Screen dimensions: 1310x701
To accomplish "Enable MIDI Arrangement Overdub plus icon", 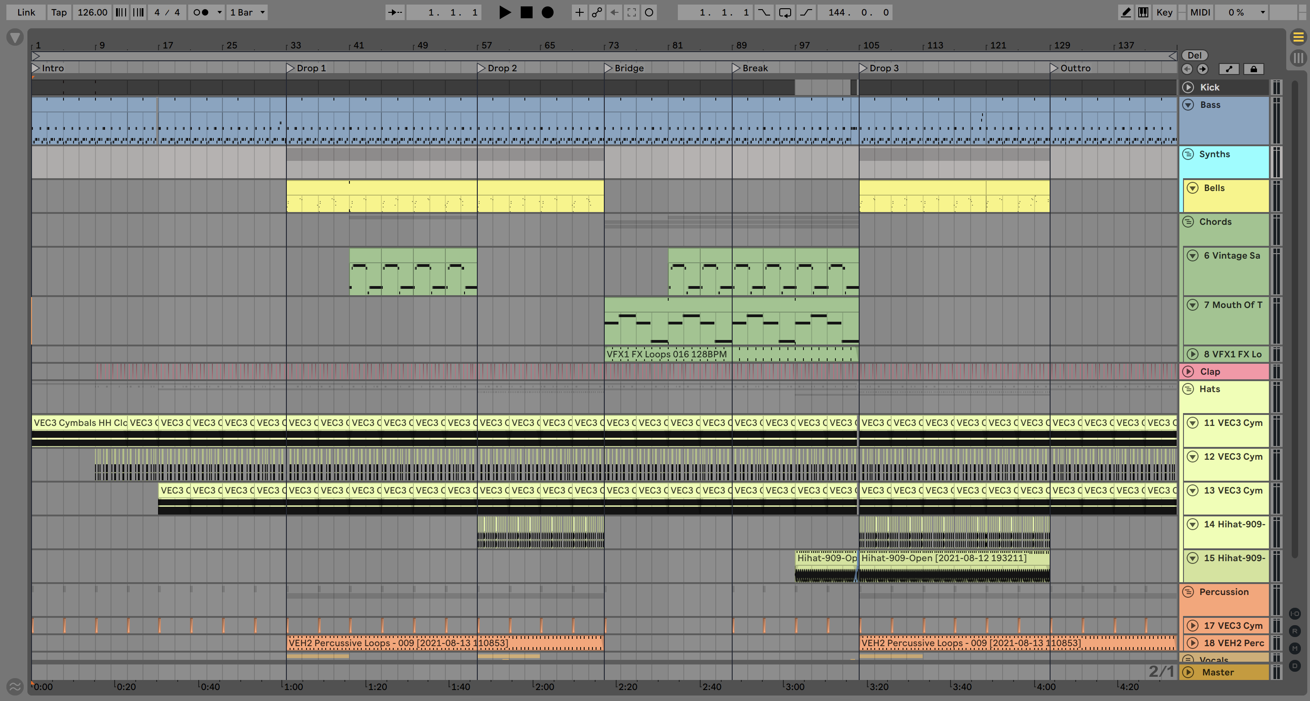I will [579, 12].
